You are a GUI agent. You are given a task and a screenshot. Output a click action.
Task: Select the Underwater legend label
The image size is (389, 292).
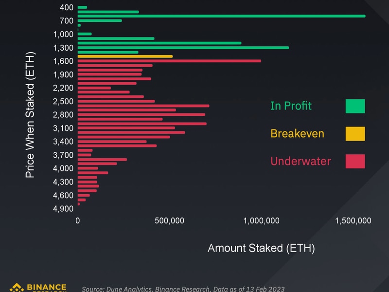click(x=301, y=161)
